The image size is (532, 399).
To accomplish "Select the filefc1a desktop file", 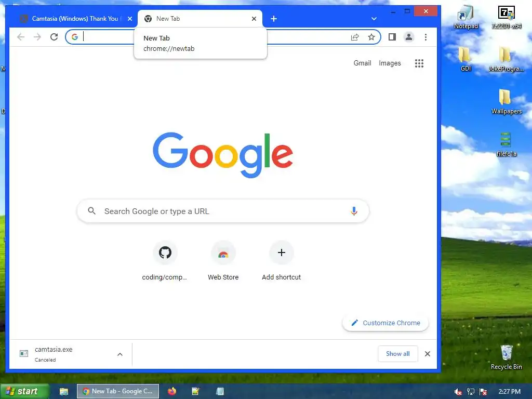I will pyautogui.click(x=506, y=144).
